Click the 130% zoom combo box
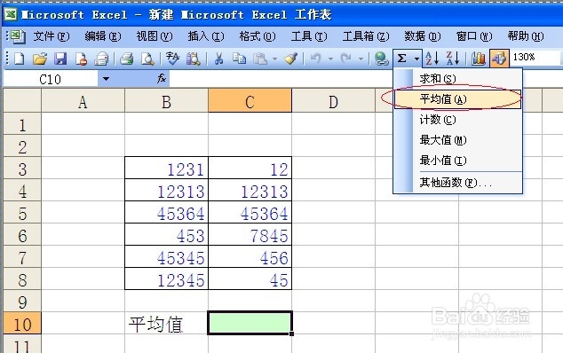 [535, 57]
